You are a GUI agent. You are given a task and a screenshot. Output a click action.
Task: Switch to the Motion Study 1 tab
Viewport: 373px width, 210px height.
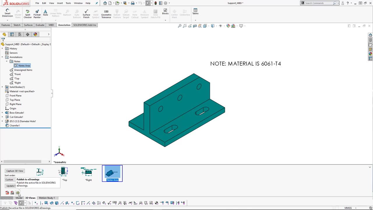point(47,198)
